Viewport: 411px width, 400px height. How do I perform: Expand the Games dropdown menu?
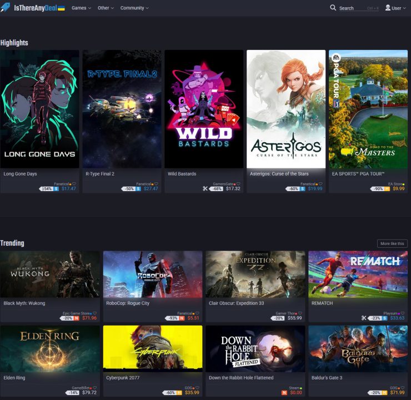click(x=81, y=8)
